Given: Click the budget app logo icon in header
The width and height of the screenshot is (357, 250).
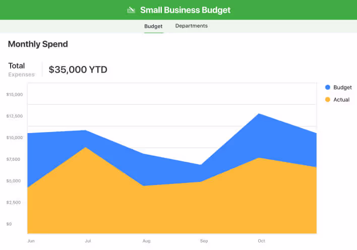Looking at the screenshot, I should pos(131,10).
